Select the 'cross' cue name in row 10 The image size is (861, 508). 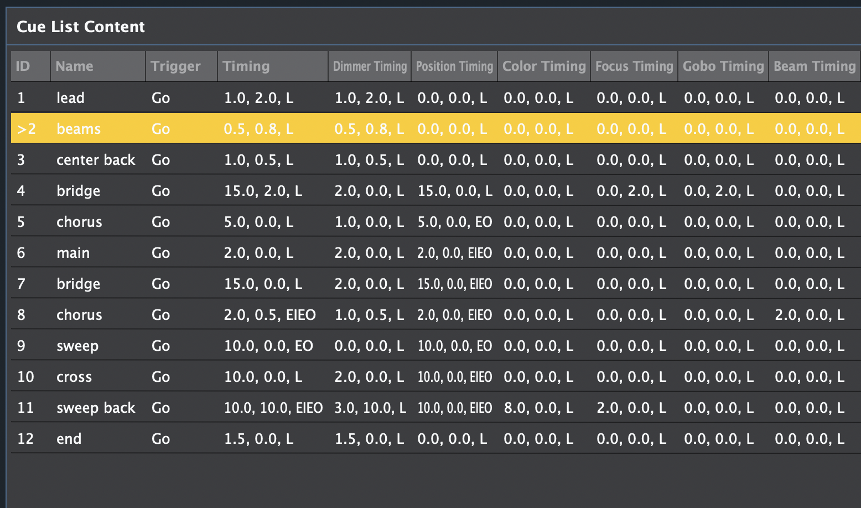point(74,377)
